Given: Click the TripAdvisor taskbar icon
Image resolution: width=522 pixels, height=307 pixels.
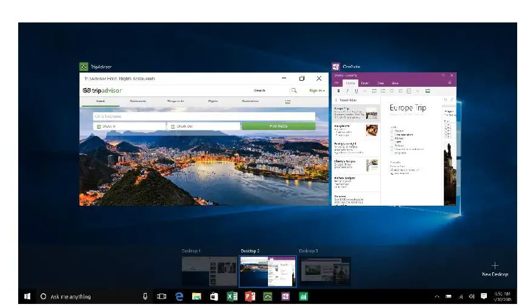Looking at the screenshot, I should click(267, 296).
